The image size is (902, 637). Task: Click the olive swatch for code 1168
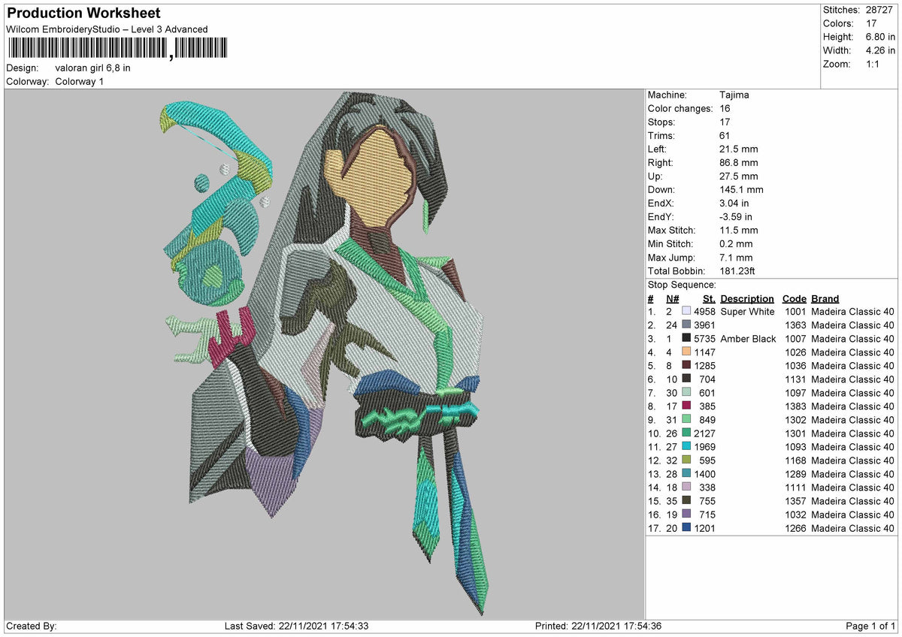click(686, 460)
